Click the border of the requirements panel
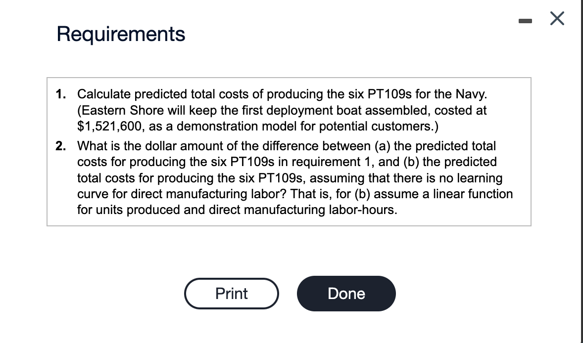This screenshot has height=343, width=583. pos(289,77)
